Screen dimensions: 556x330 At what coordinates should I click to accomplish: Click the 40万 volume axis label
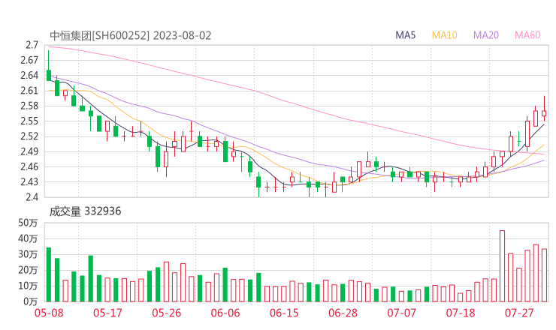pyautogui.click(x=28, y=238)
